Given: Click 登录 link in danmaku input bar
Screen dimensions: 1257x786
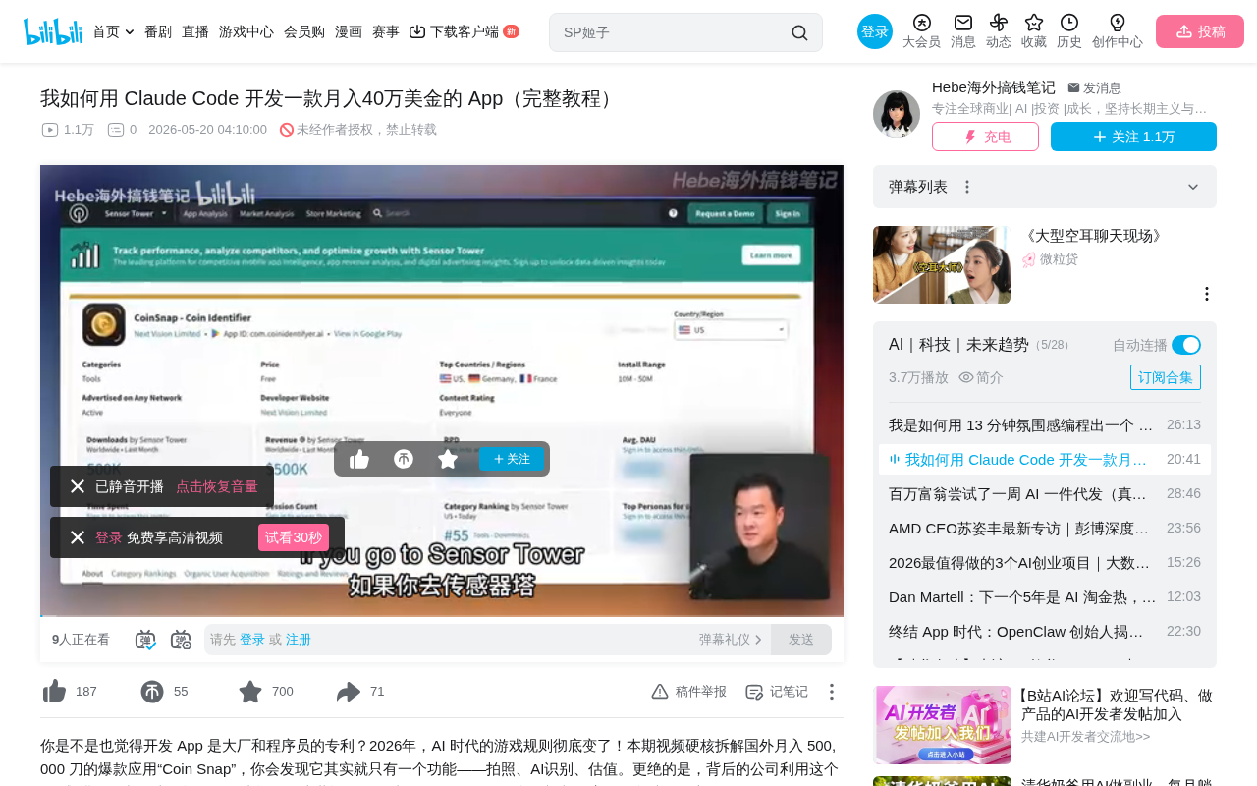Looking at the screenshot, I should [x=252, y=640].
